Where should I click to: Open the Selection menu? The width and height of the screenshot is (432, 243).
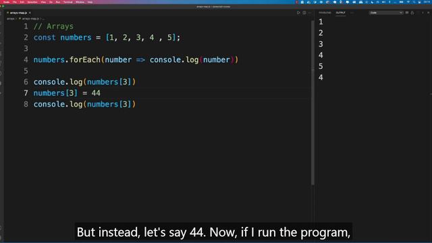(x=32, y=2)
